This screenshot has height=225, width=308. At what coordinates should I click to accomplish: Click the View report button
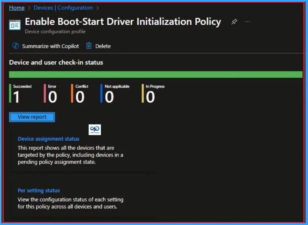pyautogui.click(x=32, y=117)
